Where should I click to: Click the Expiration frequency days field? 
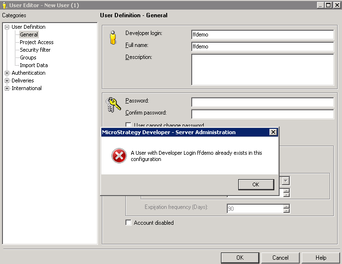tap(255, 209)
